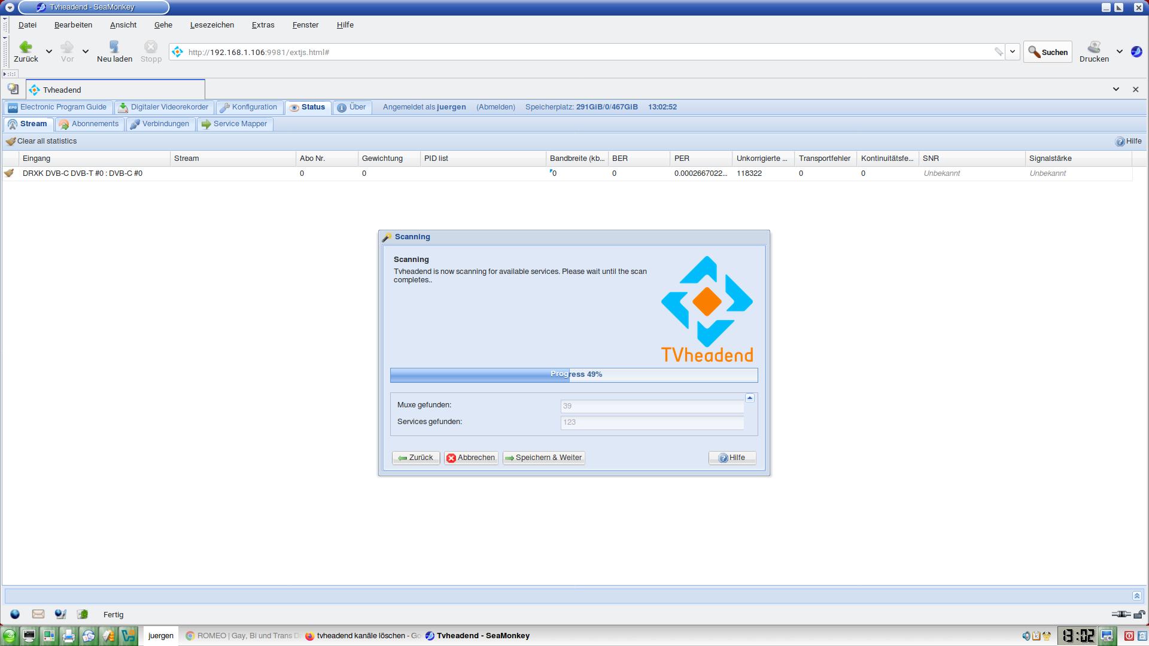Open the Electronic Program Guide tab
The height and width of the screenshot is (646, 1149).
(x=57, y=107)
